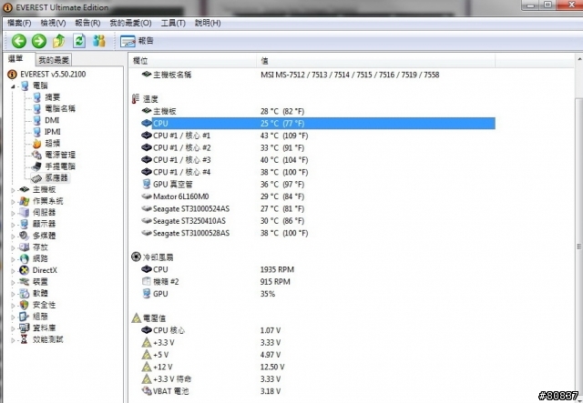Viewport: 583px width, 403px height.
Task: Go up one level with Up arrow icon
Action: (58, 41)
